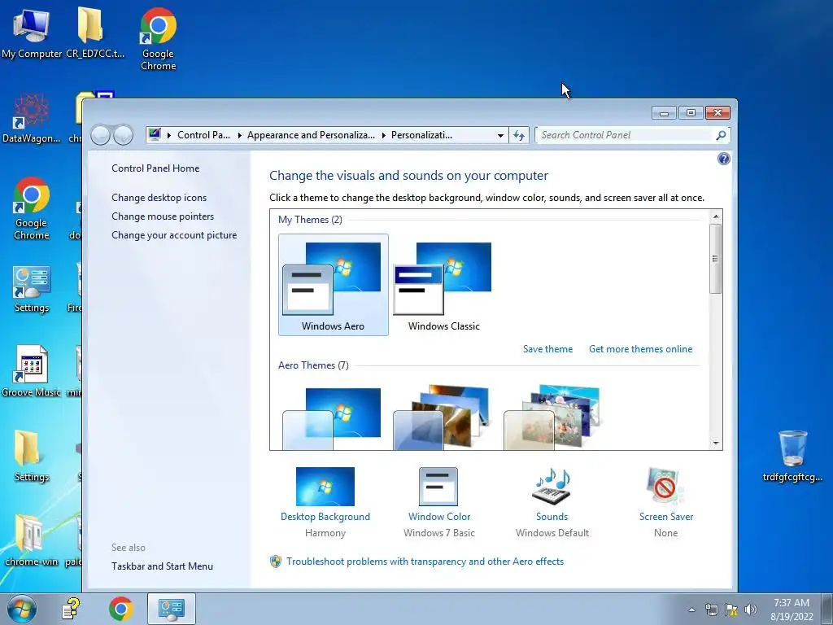This screenshot has width=833, height=625.
Task: Click Control Panel breadcrumb
Action: tap(203, 135)
